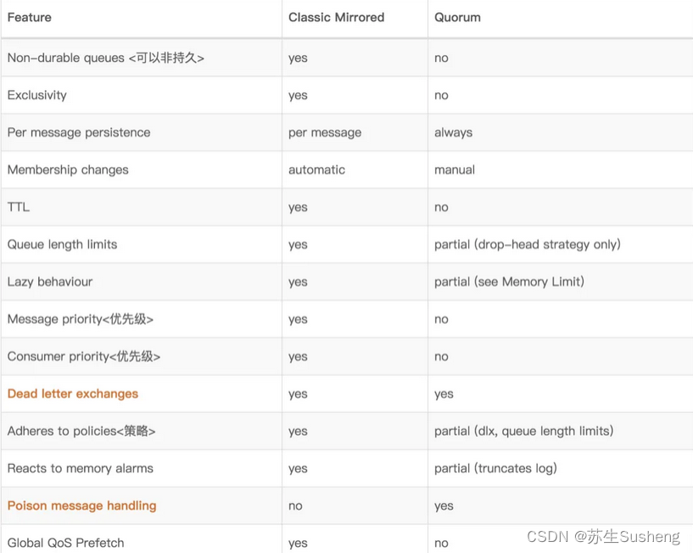Select the Classic Mirrored column header
The width and height of the screenshot is (693, 553).
pyautogui.click(x=337, y=17)
